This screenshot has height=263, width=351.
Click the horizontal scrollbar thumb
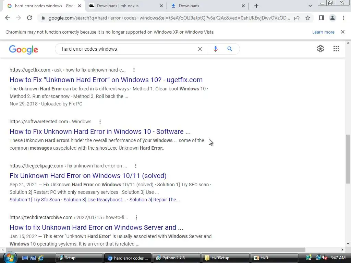156,250
